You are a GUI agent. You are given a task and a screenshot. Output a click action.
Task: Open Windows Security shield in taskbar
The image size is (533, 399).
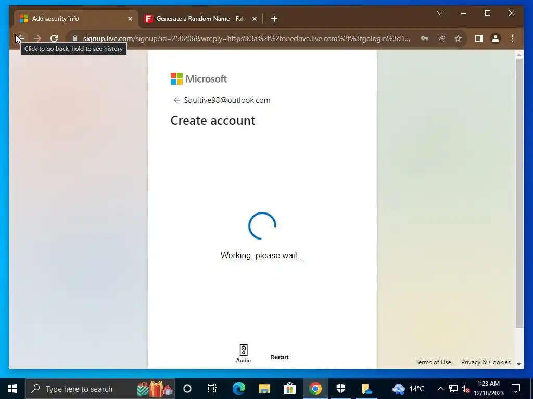(x=340, y=389)
